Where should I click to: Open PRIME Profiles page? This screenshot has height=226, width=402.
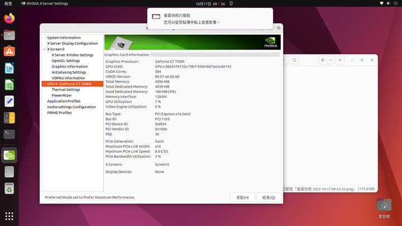60,113
